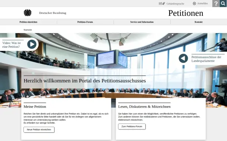This screenshot has width=227, height=141.
Task: Click the Meine Petition heading
Action: (35, 107)
